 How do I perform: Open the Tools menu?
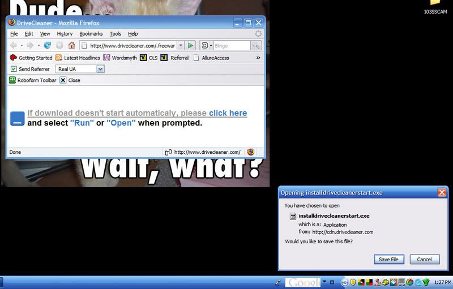[x=116, y=34]
